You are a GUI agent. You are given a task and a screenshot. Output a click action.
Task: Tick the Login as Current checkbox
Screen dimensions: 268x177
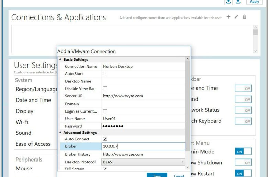click(x=105, y=111)
